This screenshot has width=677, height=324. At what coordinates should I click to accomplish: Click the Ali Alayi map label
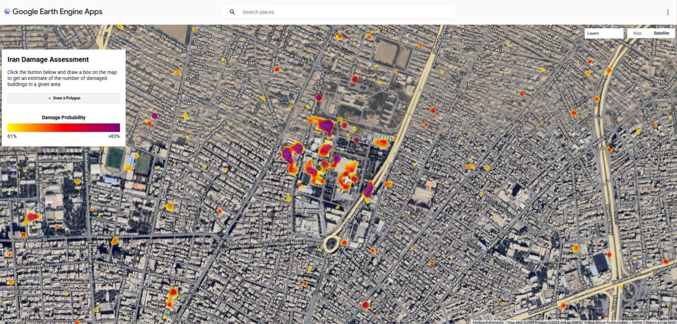247,61
